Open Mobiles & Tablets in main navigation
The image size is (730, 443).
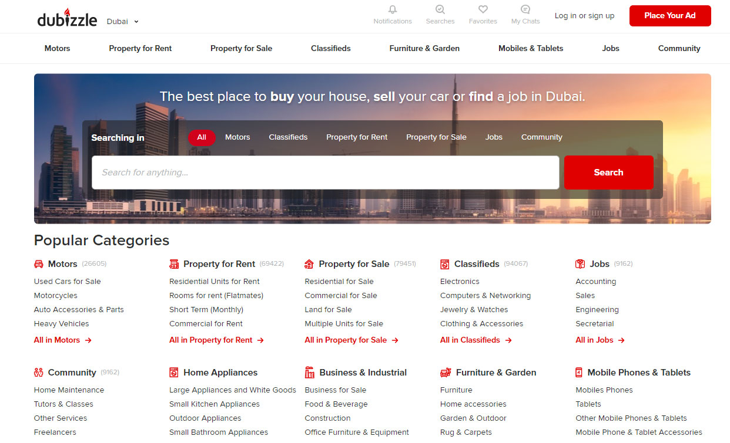[x=530, y=49]
